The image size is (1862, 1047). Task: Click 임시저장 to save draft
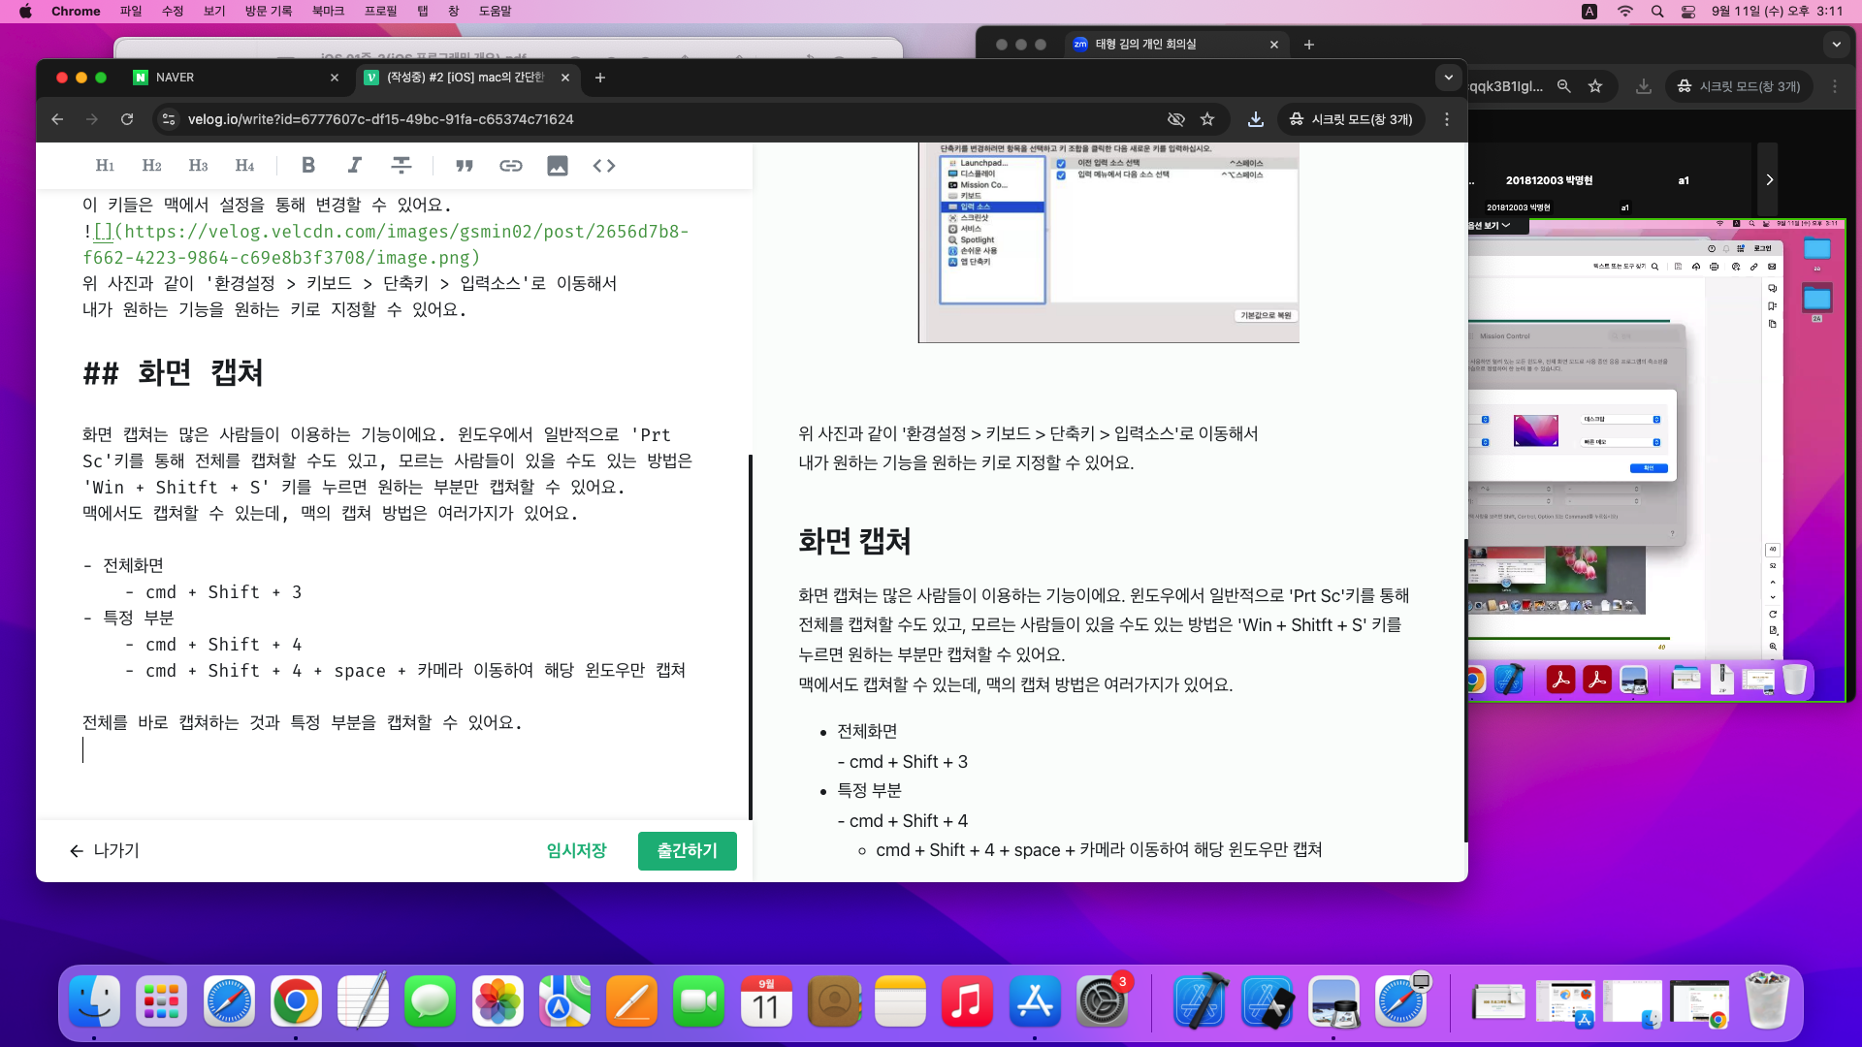pos(576,850)
